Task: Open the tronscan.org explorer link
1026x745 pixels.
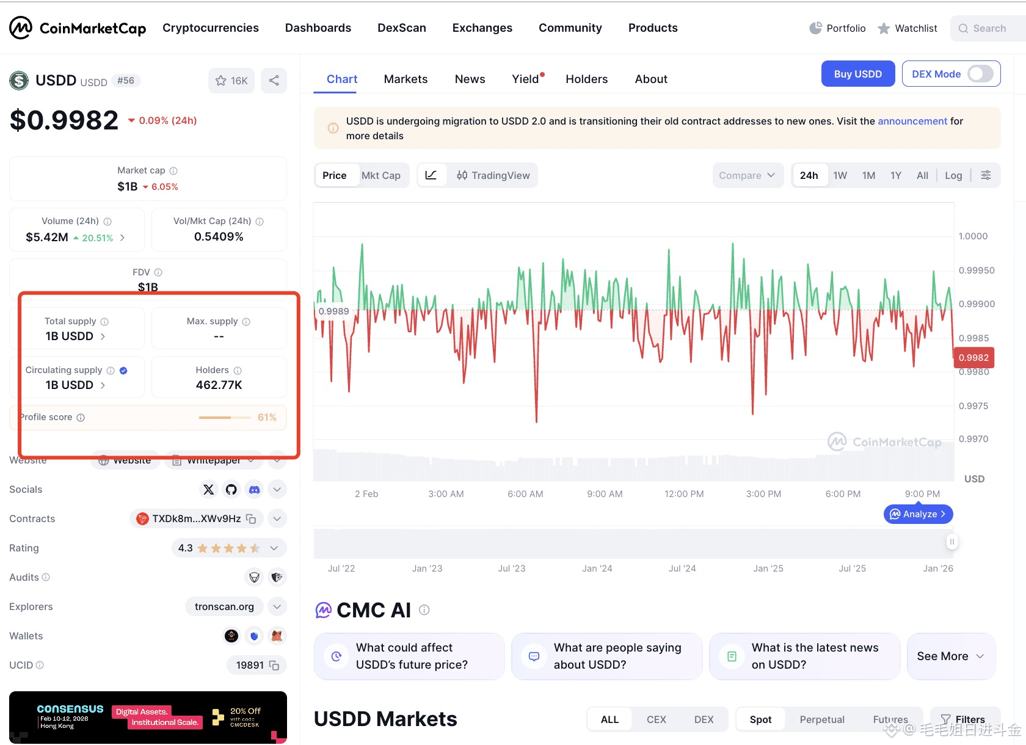Action: point(224,606)
